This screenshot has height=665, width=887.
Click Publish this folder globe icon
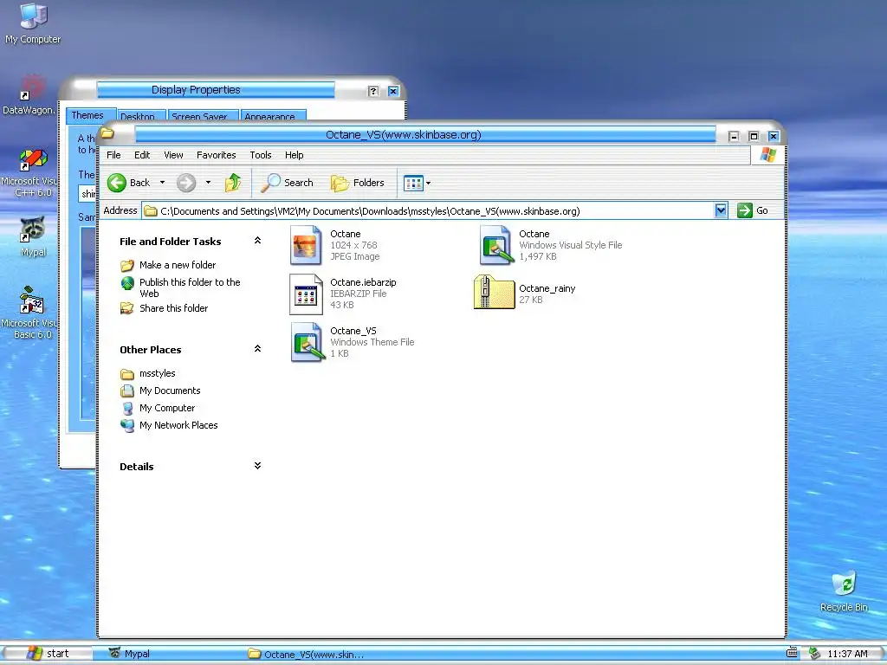128,283
